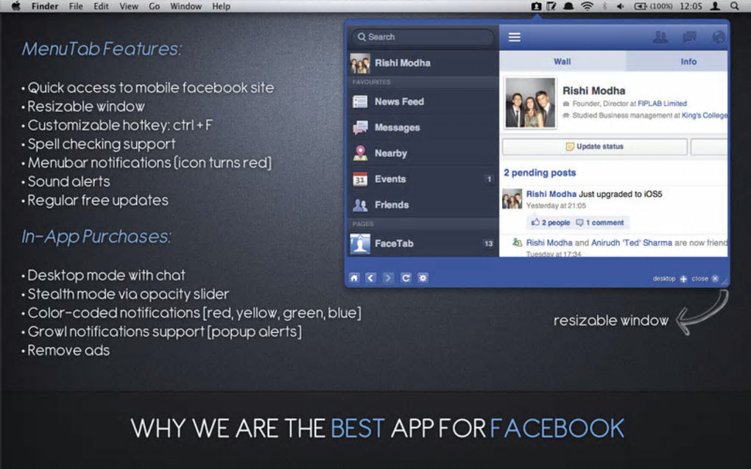Click the bell hat menu bar icon
Image resolution: width=751 pixels, height=469 pixels.
(x=568, y=6)
